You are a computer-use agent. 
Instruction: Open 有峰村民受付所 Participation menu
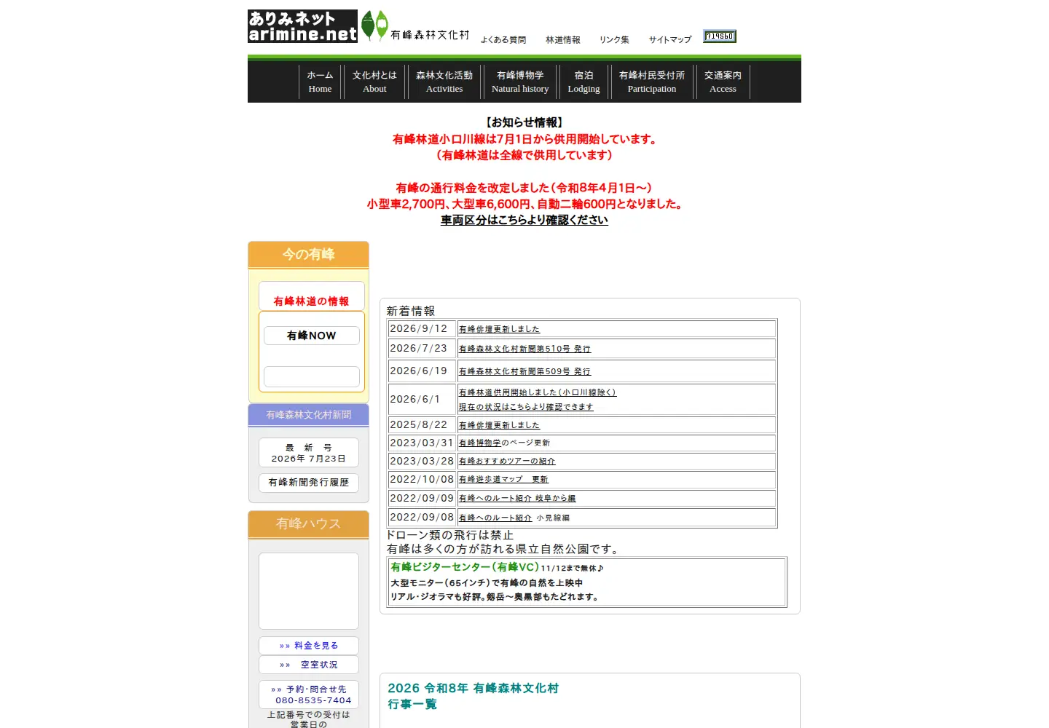tap(652, 82)
